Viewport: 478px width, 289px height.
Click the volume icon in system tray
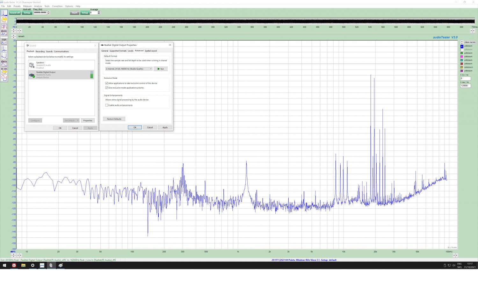point(454,265)
